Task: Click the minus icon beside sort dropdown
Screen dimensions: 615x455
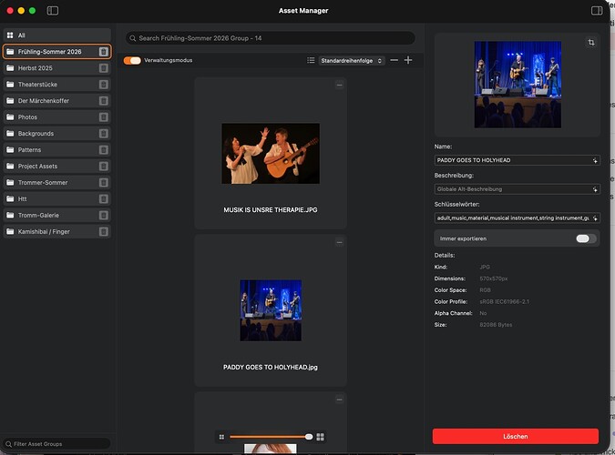Action: 394,60
